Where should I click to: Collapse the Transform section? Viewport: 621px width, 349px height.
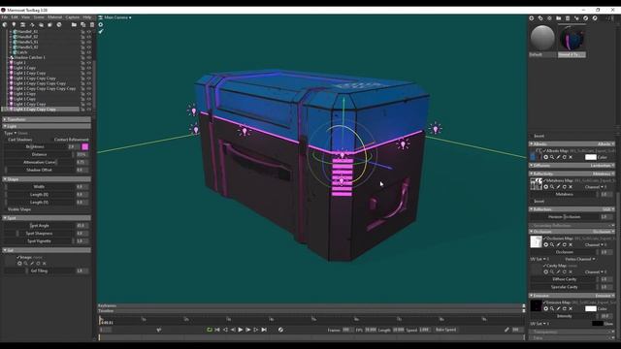click(47, 119)
